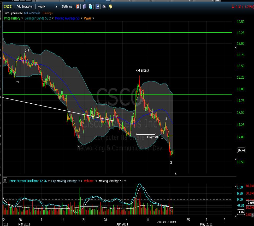Click the Add to Portfolio link

(32, 13)
